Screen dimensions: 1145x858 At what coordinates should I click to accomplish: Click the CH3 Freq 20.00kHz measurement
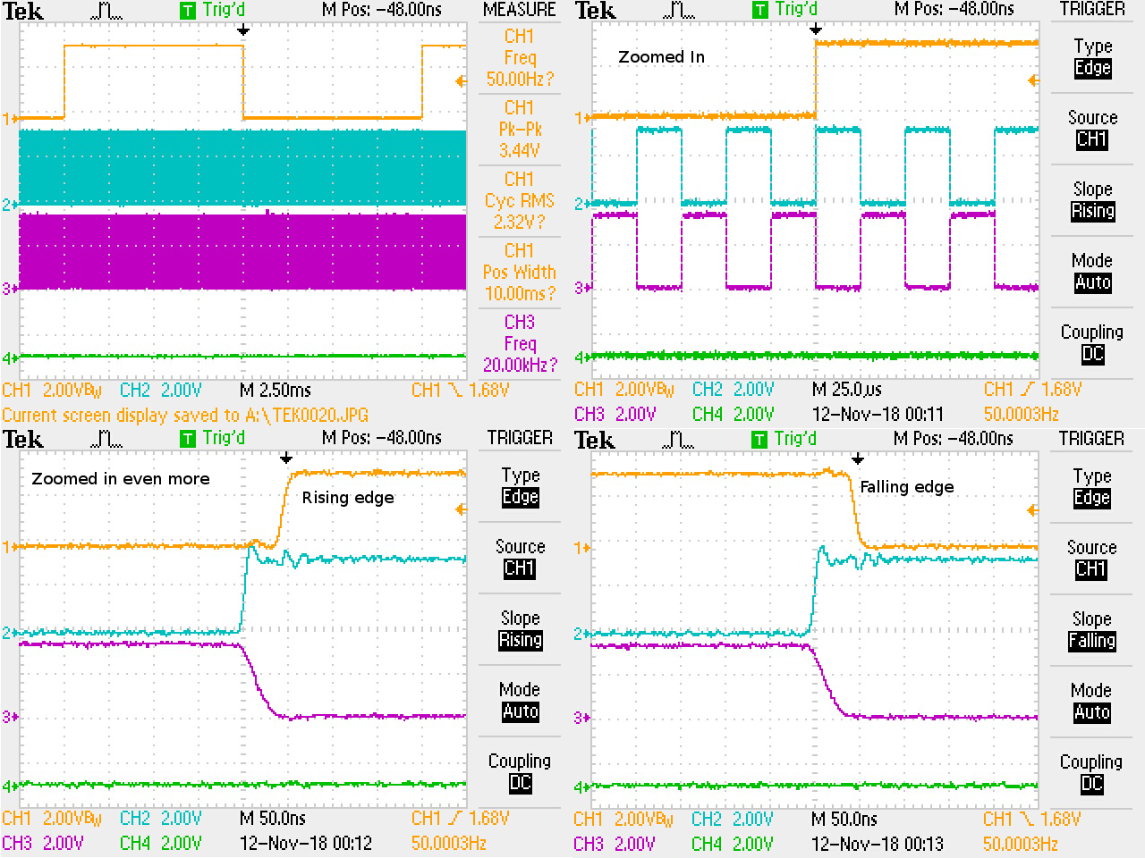click(x=520, y=343)
